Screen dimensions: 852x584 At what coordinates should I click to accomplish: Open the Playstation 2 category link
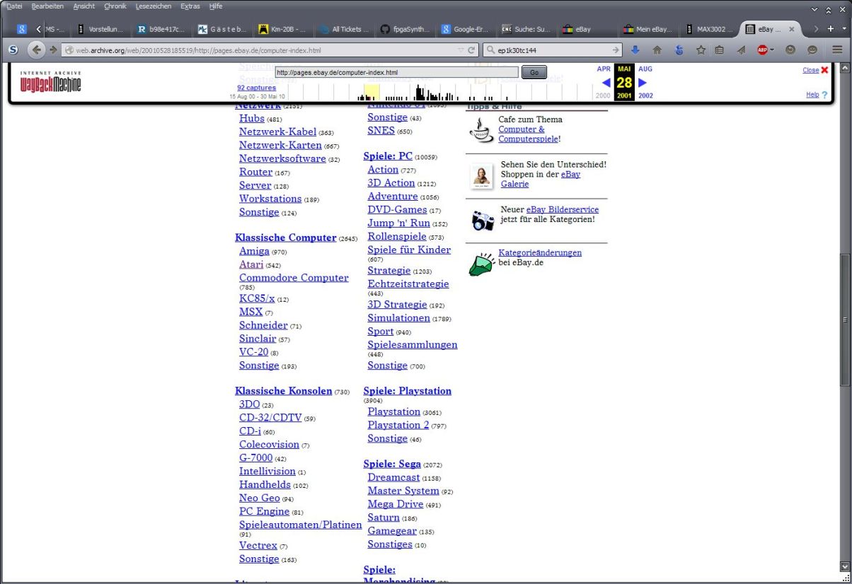coord(398,425)
